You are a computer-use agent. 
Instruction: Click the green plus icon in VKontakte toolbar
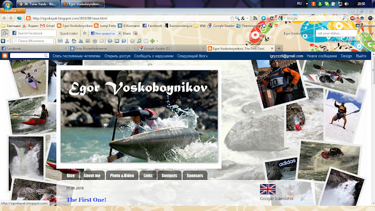click(x=152, y=41)
